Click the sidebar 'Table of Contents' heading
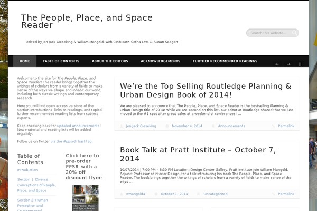The image size is (317, 211). (x=30, y=159)
